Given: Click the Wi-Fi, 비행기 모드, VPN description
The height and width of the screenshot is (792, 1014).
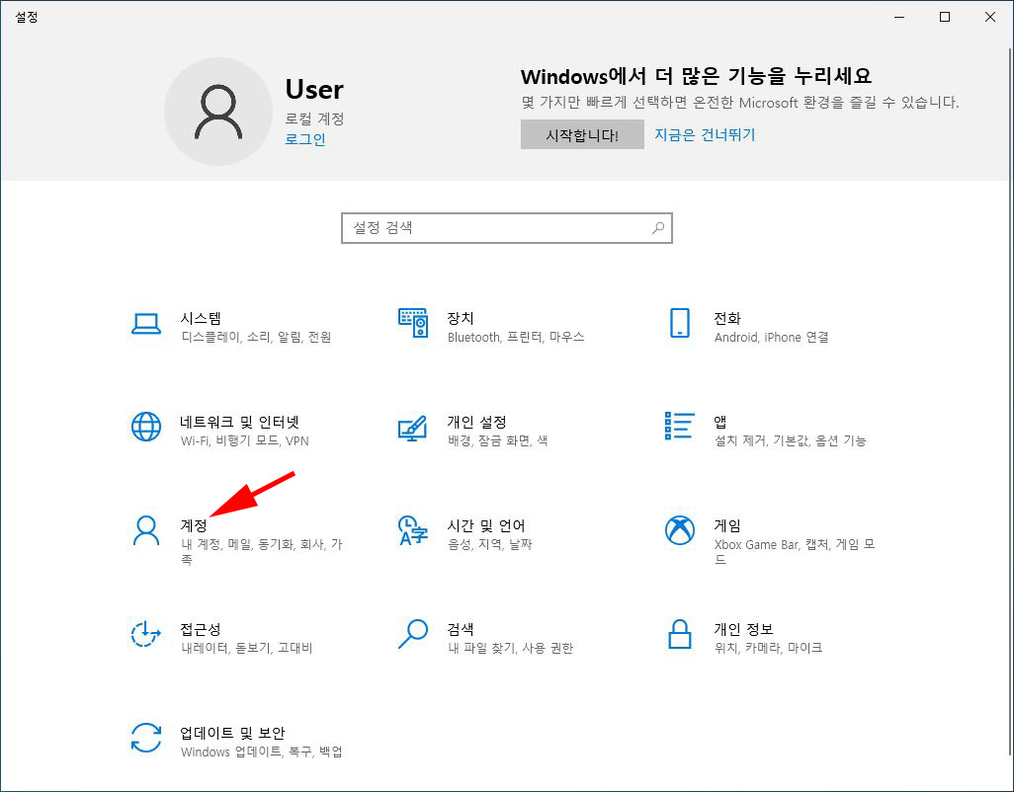Looking at the screenshot, I should coord(244,440).
